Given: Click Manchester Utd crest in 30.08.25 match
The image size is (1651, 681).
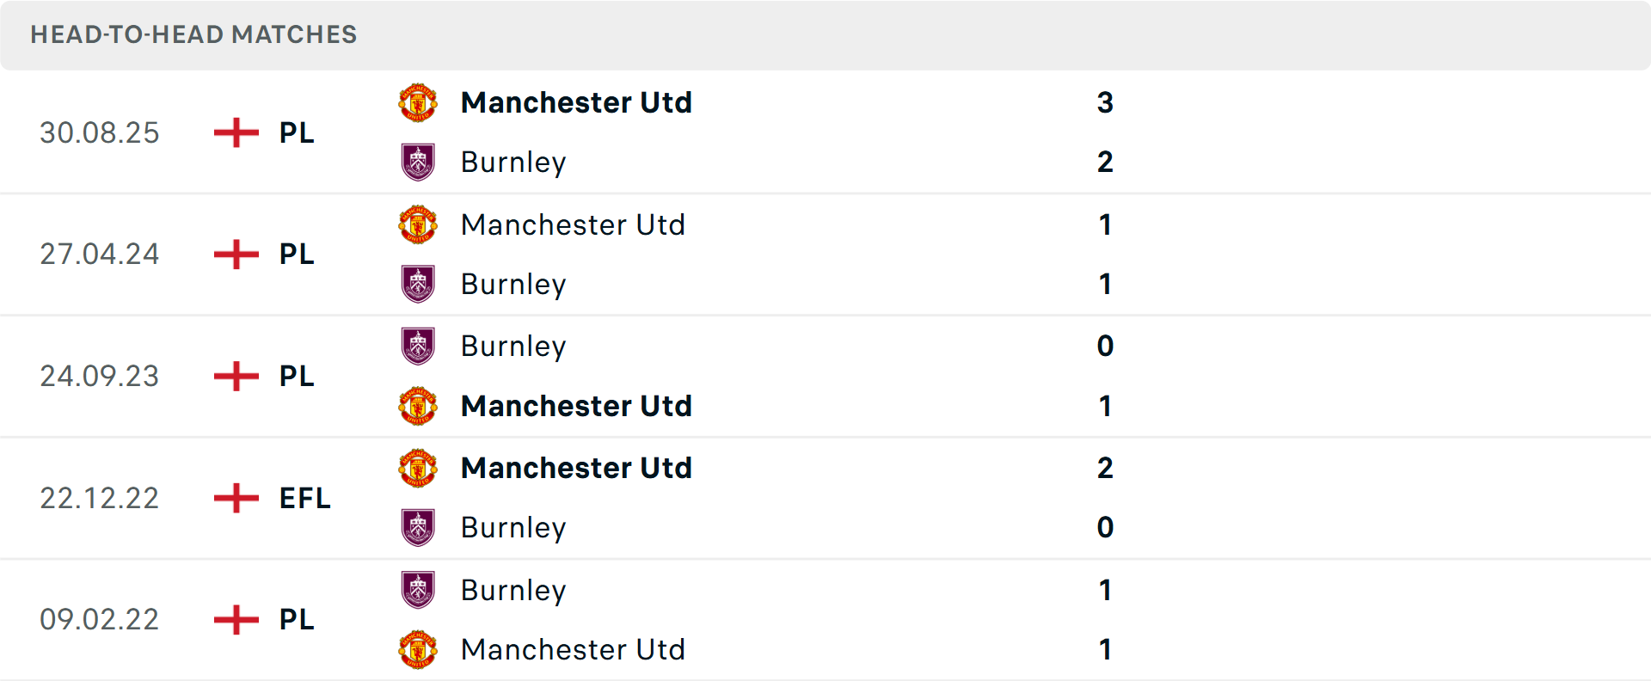Looking at the screenshot, I should 418,103.
